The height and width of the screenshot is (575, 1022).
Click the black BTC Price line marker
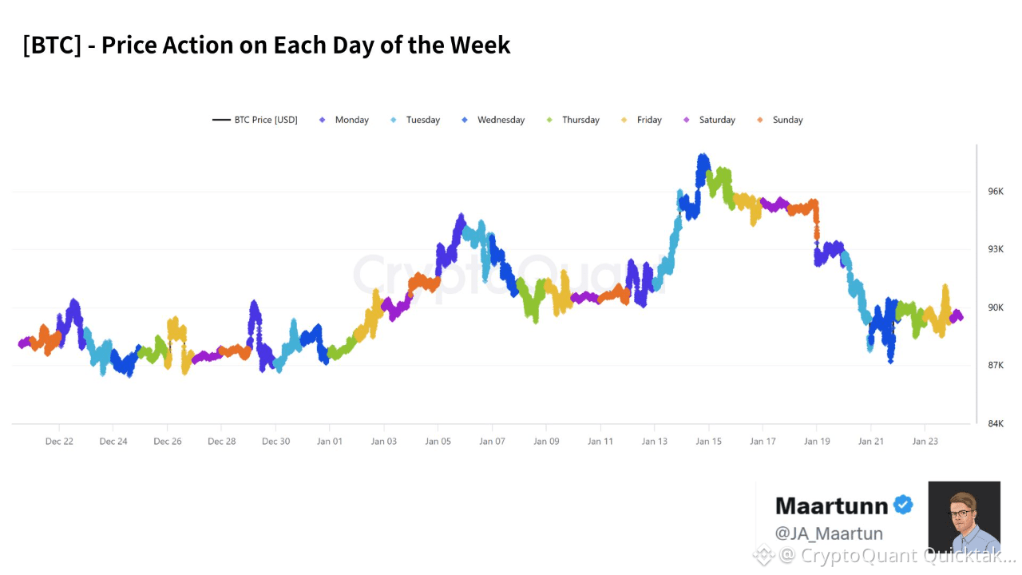click(x=221, y=120)
